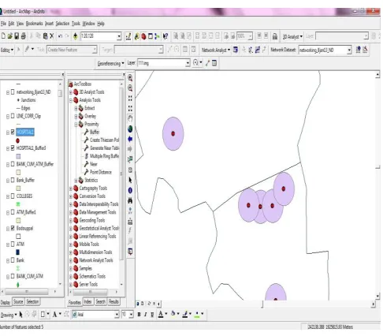Click inside the map scale field
Viewport: 383px width, 336px height.
[99, 36]
